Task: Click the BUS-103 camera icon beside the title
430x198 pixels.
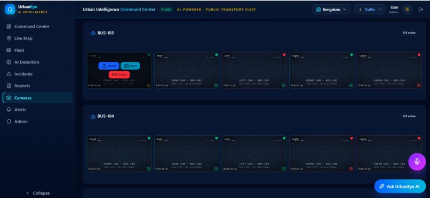Action: pos(93,33)
